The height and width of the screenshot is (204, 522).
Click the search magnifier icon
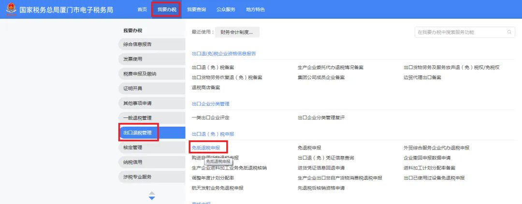coord(509,32)
